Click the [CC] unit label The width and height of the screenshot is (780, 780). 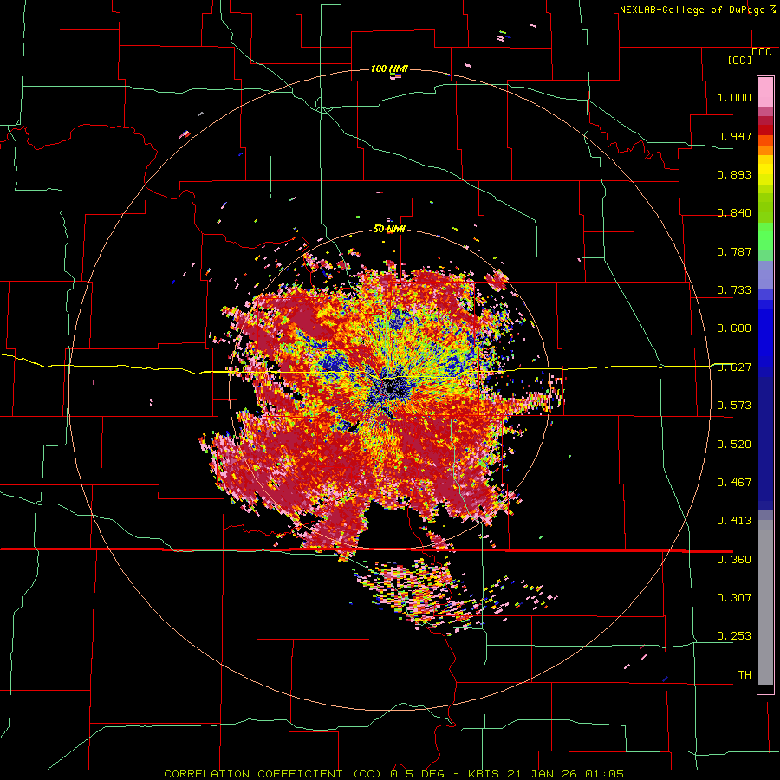point(739,60)
